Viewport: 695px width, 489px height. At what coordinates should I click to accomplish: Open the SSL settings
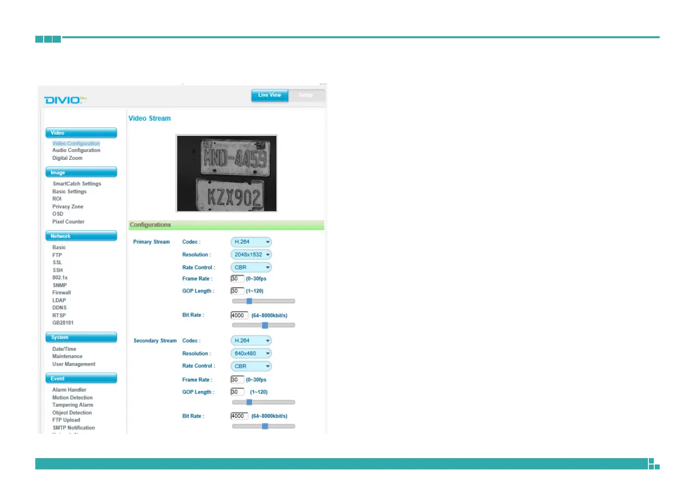tap(57, 263)
